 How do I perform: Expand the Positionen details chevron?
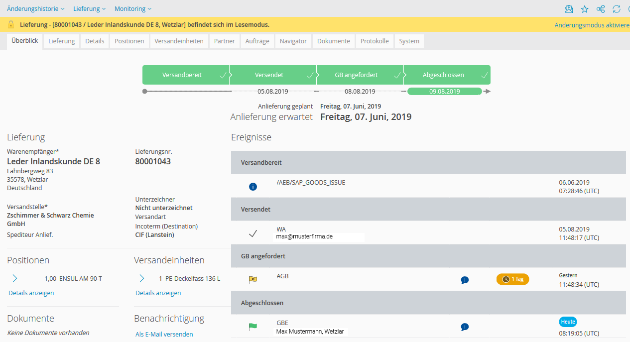pos(14,278)
